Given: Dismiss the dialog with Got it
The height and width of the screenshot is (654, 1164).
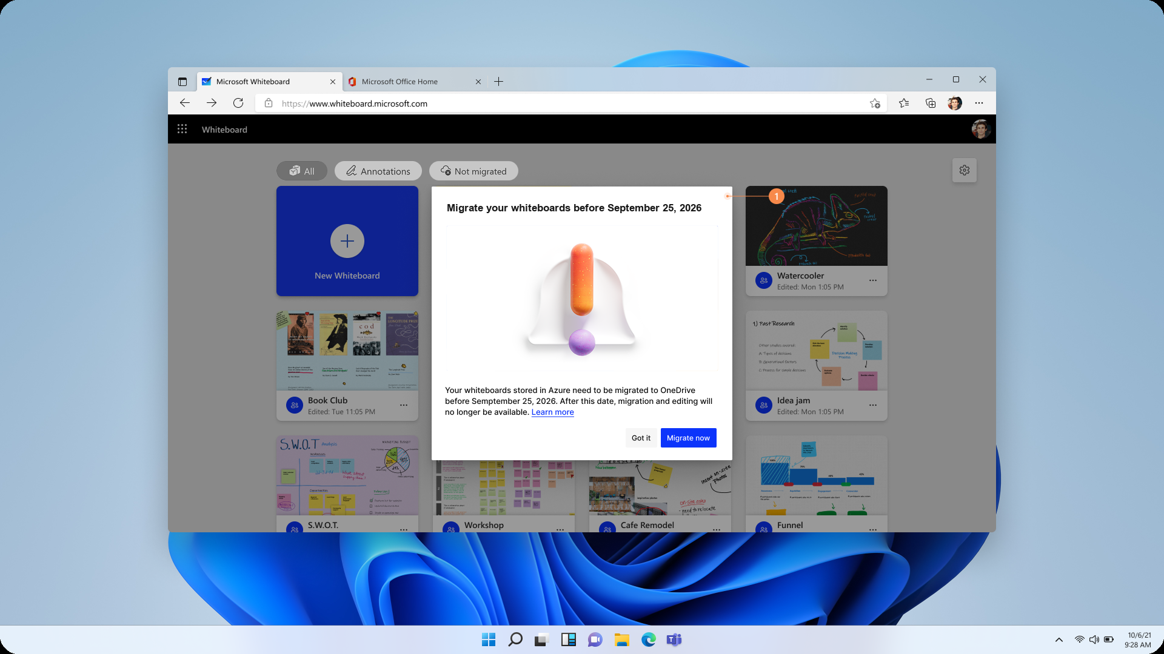Looking at the screenshot, I should point(641,438).
